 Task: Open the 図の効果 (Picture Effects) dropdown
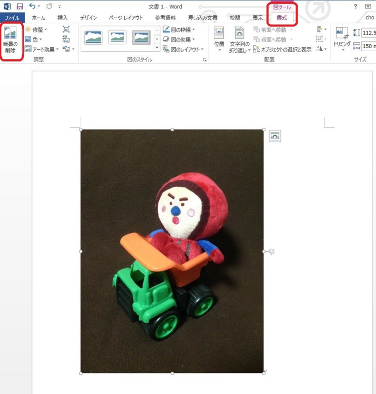click(179, 39)
